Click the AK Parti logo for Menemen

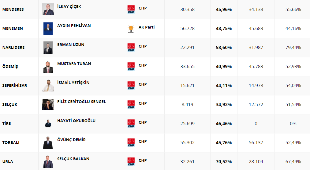(131, 29)
